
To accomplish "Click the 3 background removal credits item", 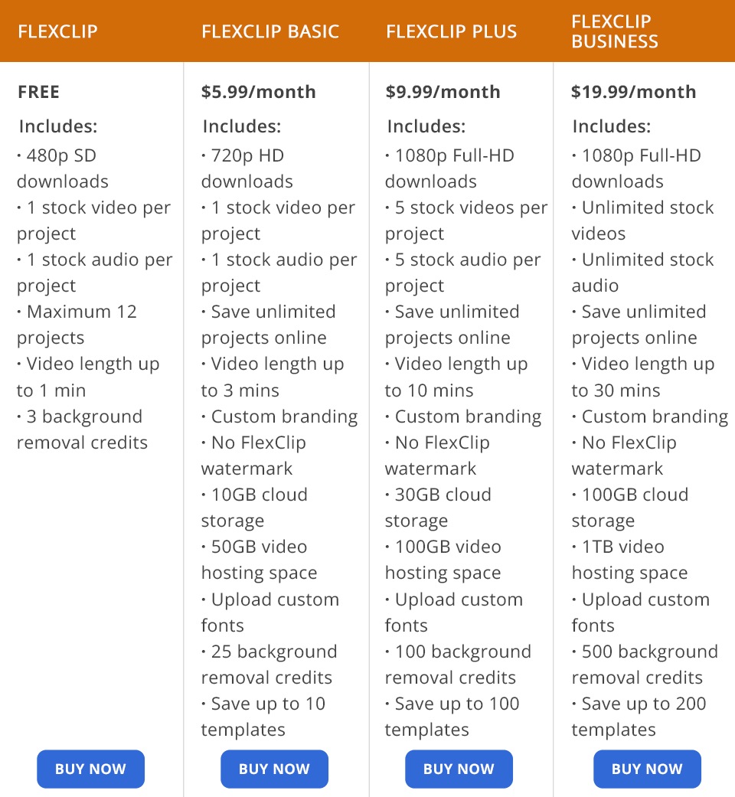I will [82, 430].
